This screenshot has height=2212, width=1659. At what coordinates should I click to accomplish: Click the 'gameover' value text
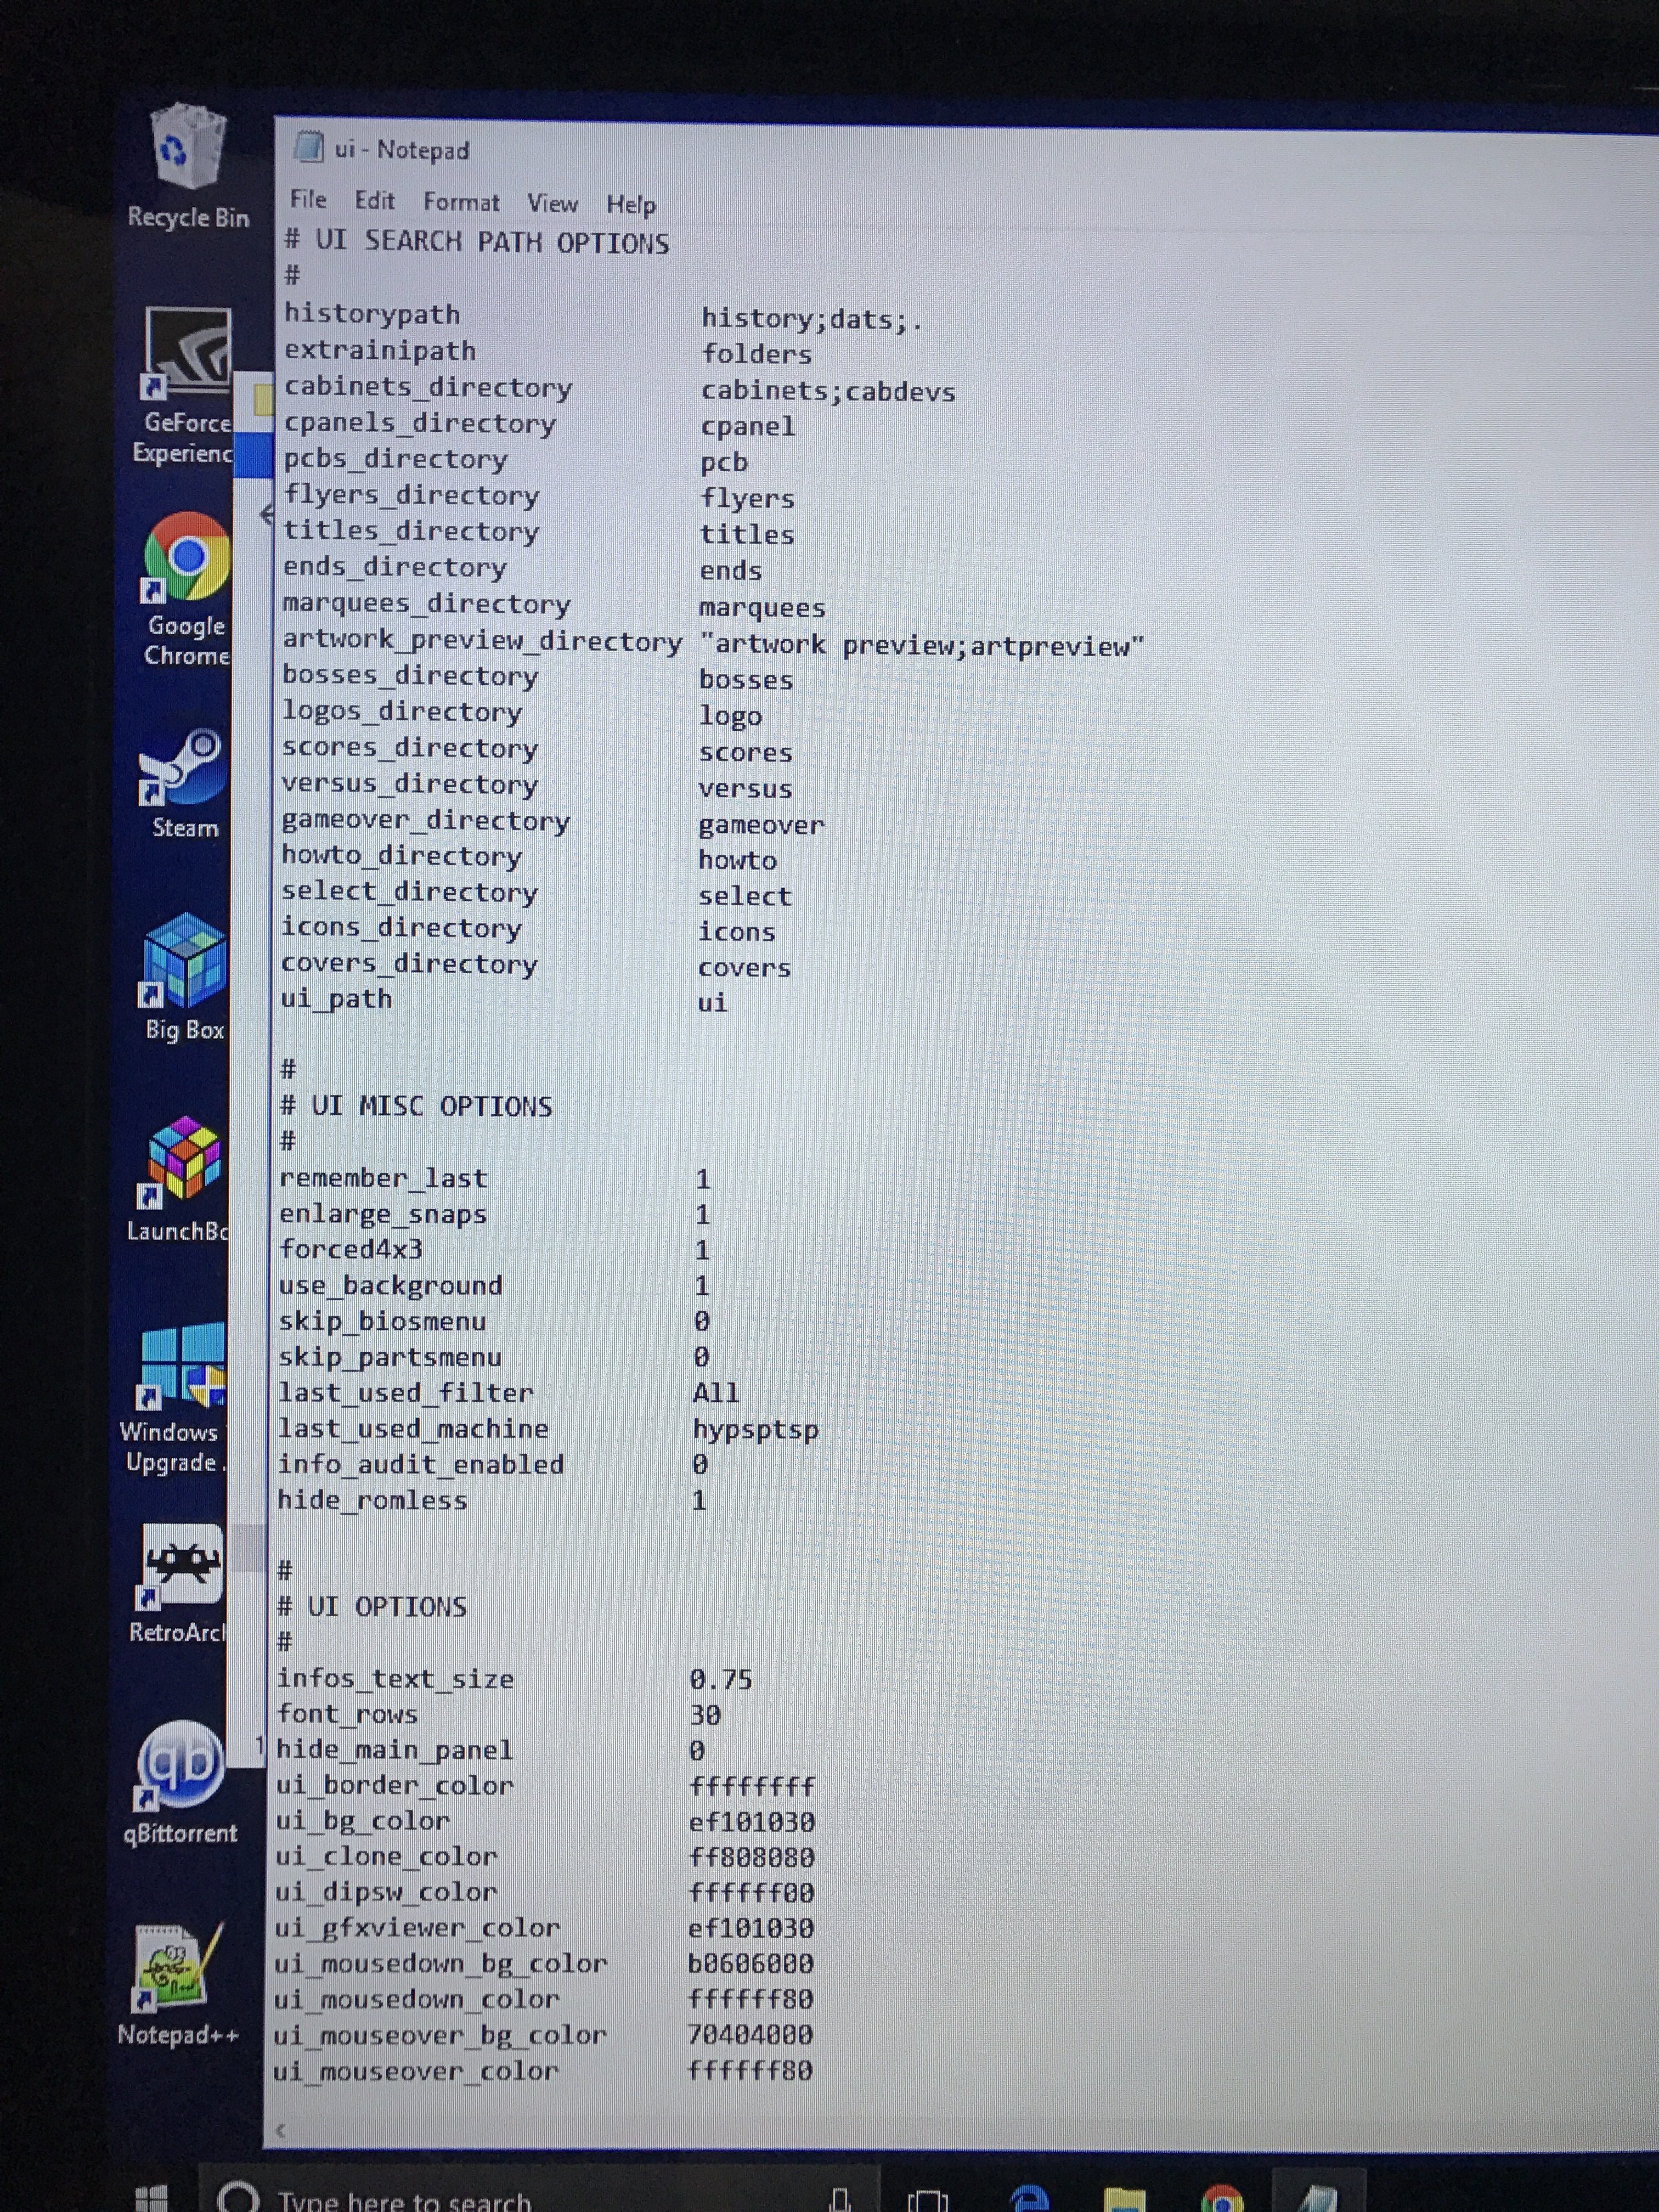[761, 824]
